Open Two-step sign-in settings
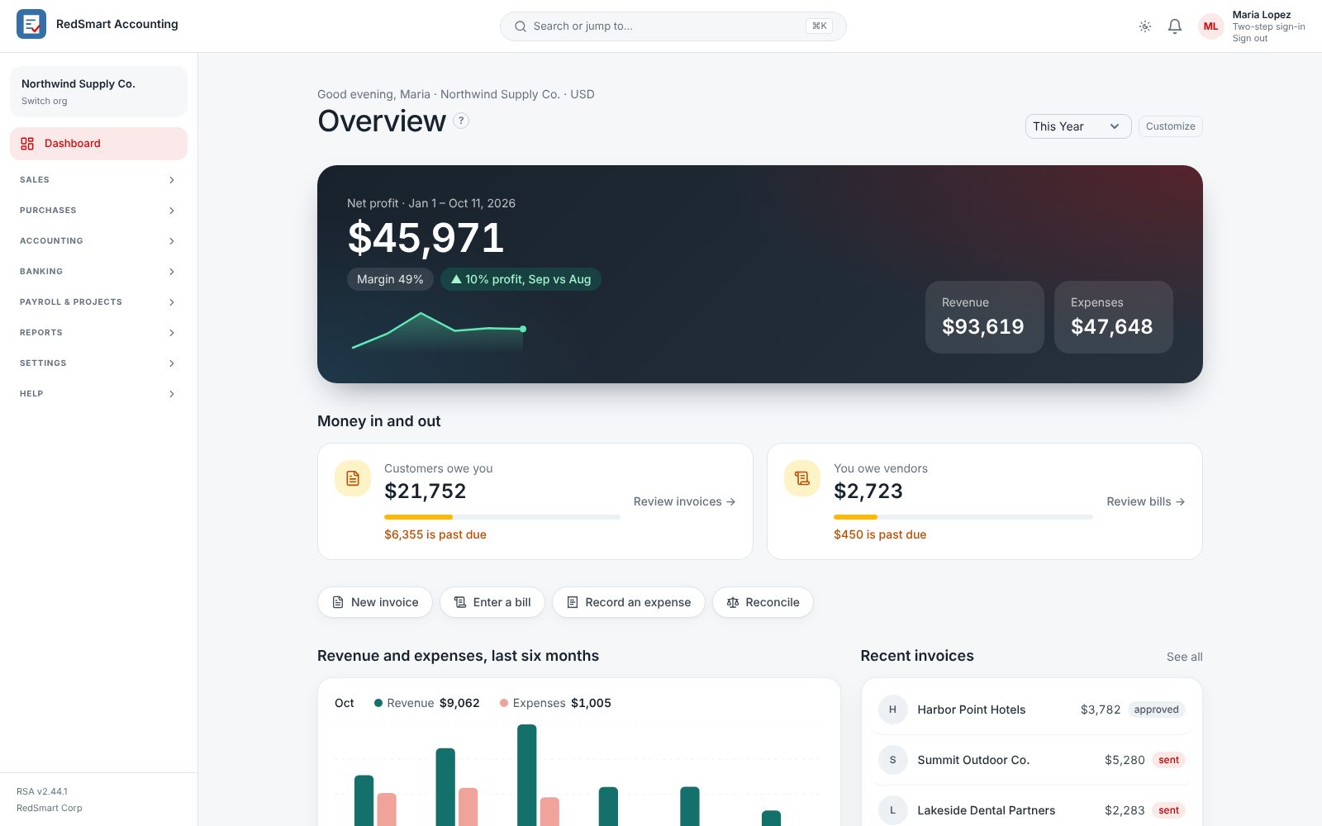Image resolution: width=1322 pixels, height=826 pixels. (1269, 26)
